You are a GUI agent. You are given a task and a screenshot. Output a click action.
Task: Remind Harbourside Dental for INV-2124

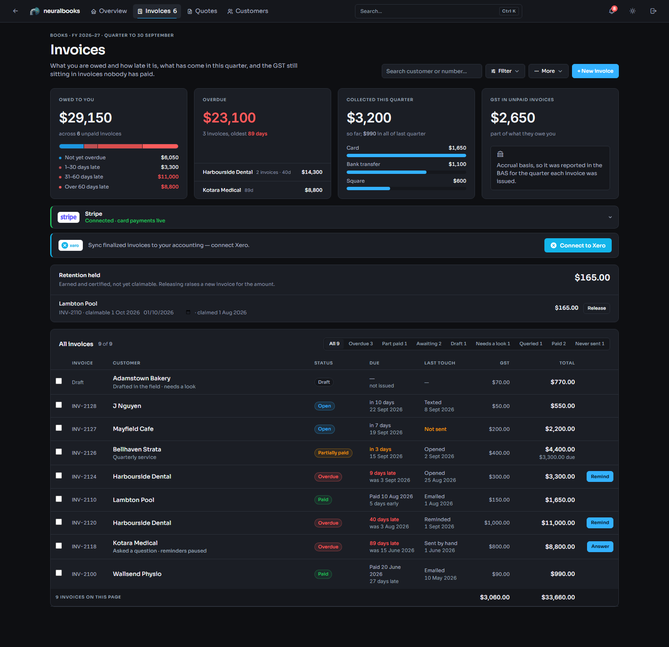point(600,476)
